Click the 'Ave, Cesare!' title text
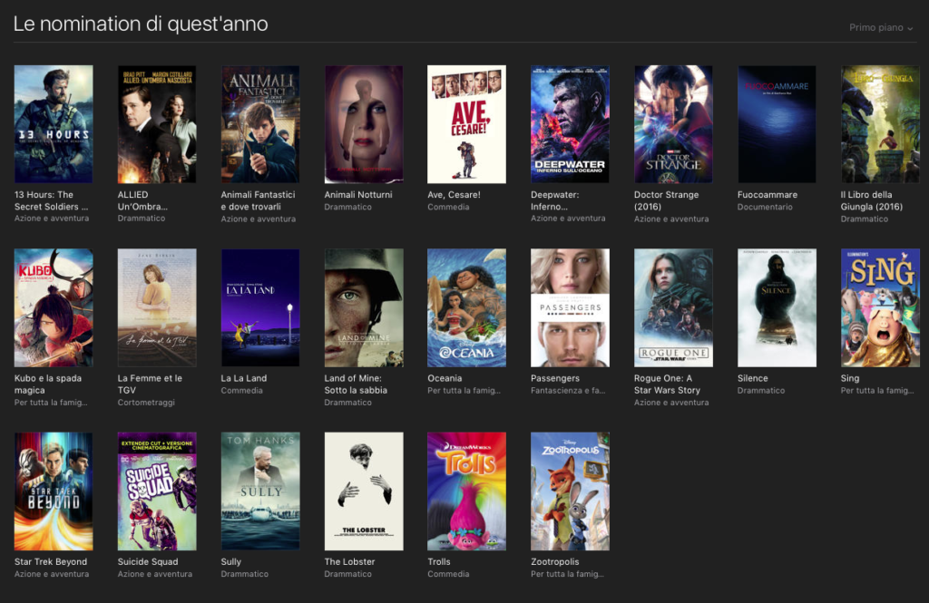The image size is (929, 603). click(x=454, y=194)
